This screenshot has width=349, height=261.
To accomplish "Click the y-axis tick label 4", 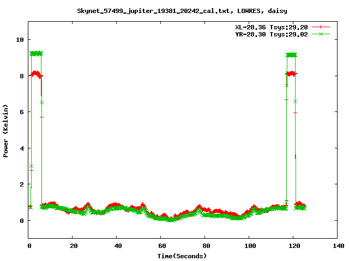I will pos(22,148).
